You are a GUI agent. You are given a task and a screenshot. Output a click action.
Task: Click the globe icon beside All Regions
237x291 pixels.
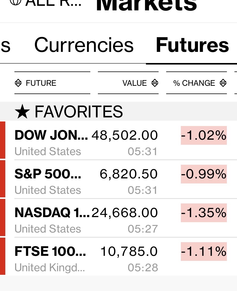tap(15, 2)
